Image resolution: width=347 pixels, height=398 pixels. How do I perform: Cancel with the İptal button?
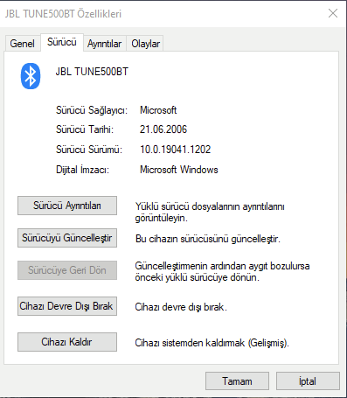pyautogui.click(x=308, y=381)
